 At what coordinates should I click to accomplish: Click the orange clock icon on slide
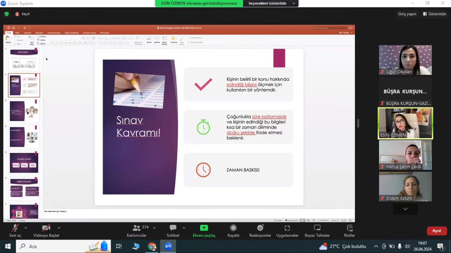tap(203, 170)
